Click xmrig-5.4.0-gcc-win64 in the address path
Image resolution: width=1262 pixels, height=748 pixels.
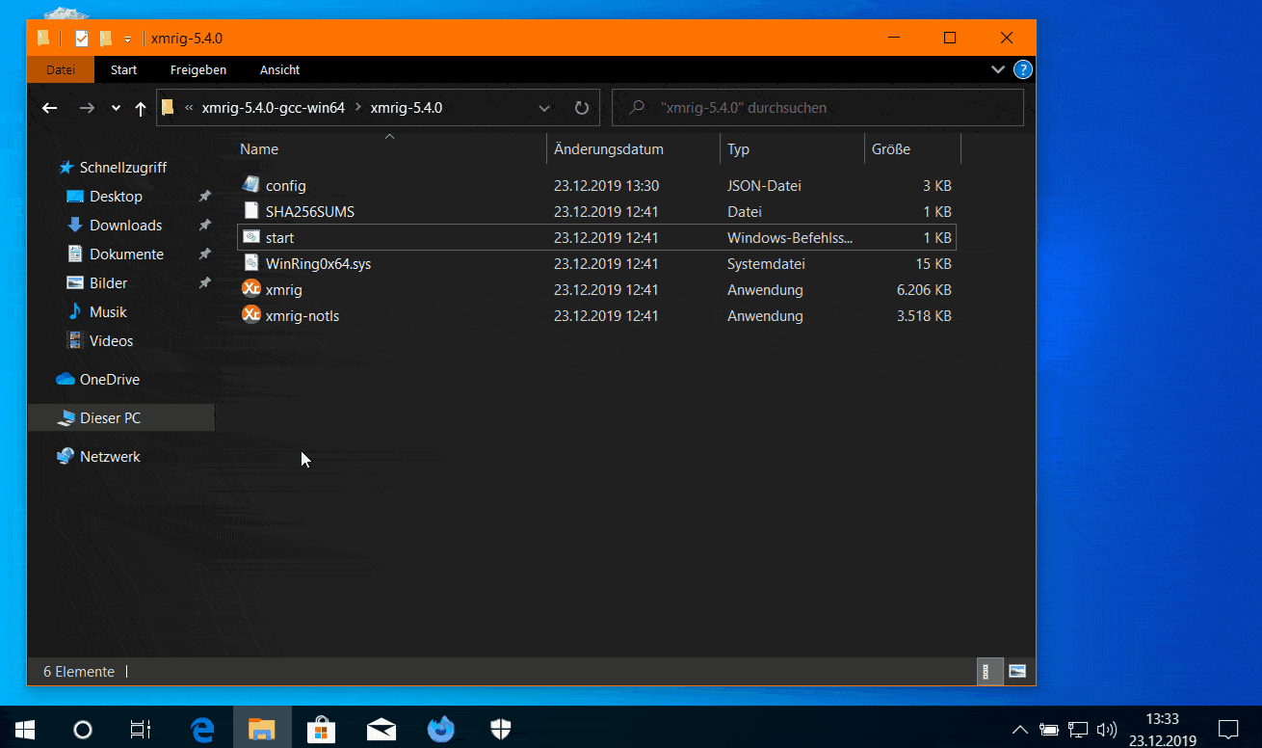[274, 108]
